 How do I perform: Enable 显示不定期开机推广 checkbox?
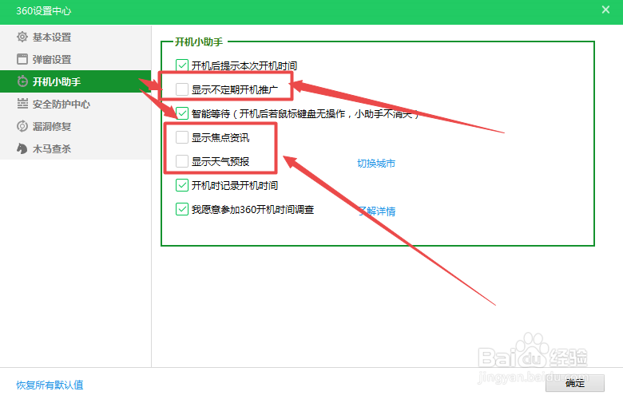182,89
